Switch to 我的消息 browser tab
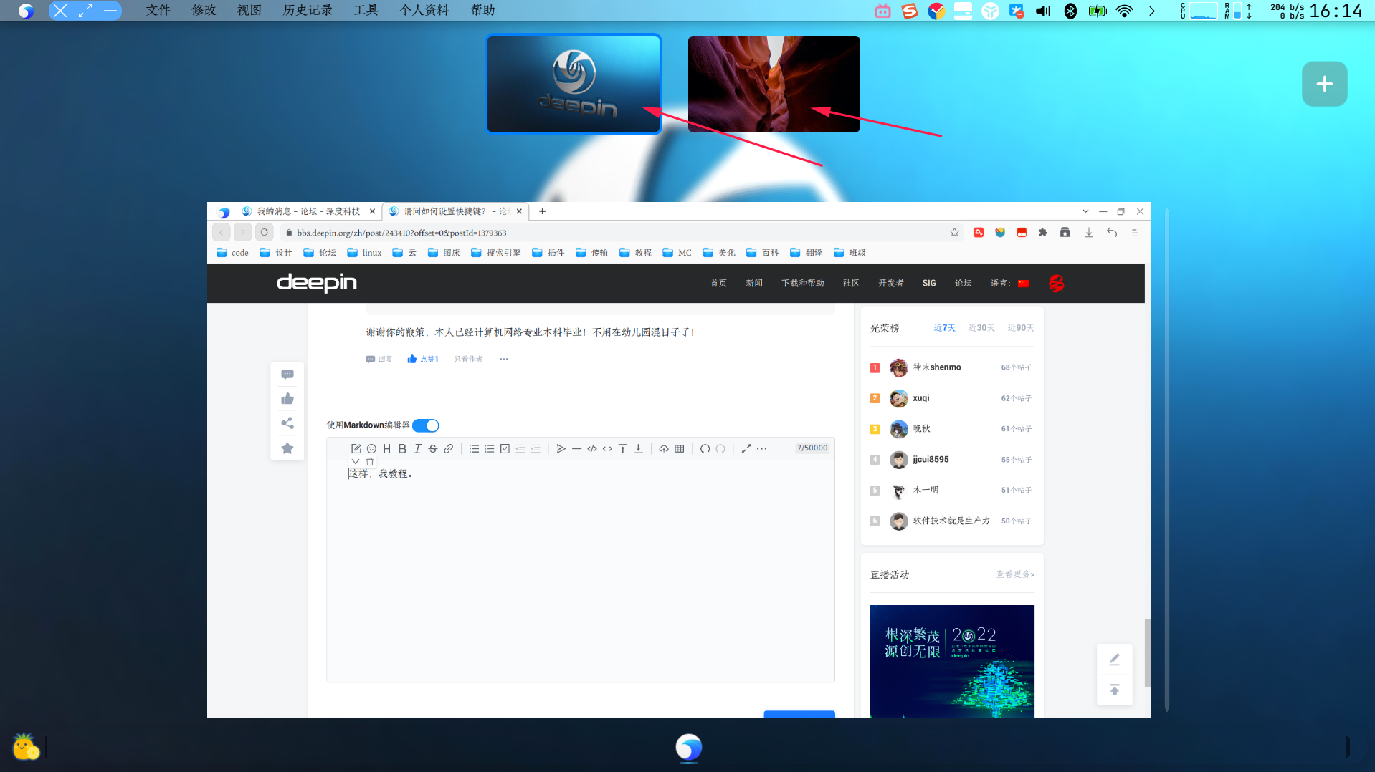 click(x=308, y=211)
